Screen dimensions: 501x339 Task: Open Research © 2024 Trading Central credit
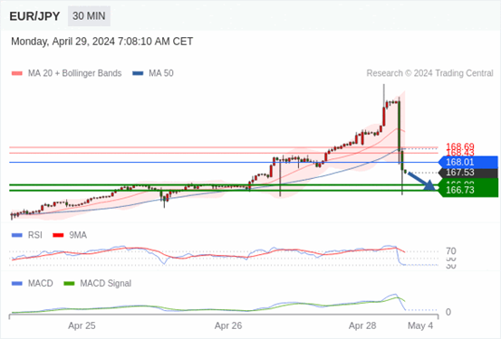click(429, 73)
